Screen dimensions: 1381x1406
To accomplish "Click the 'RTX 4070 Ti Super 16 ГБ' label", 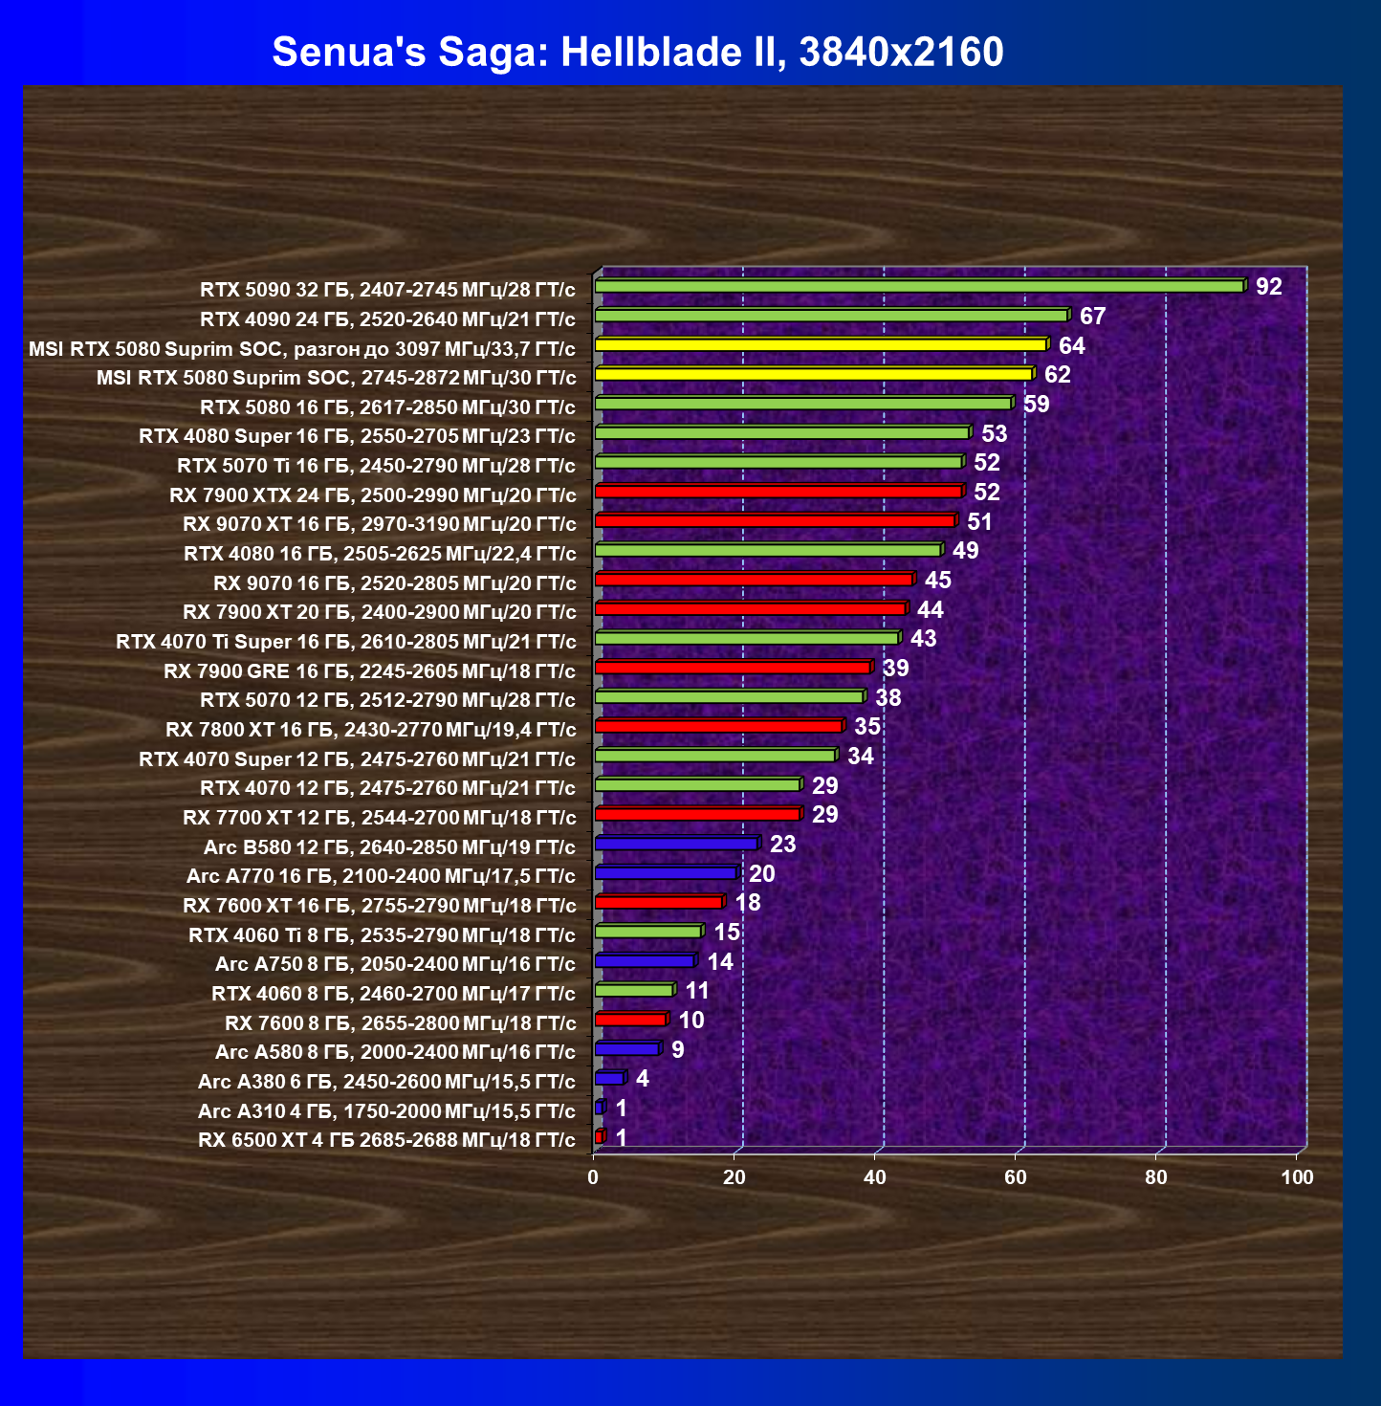I will pyautogui.click(x=345, y=642).
